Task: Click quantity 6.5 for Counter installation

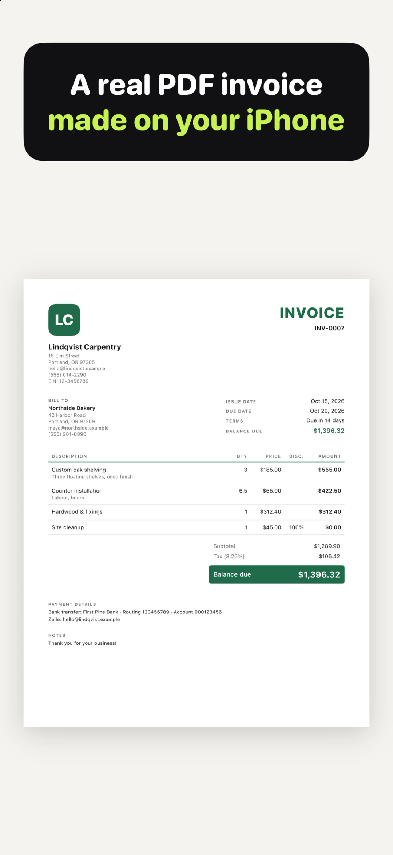Action: (x=243, y=491)
